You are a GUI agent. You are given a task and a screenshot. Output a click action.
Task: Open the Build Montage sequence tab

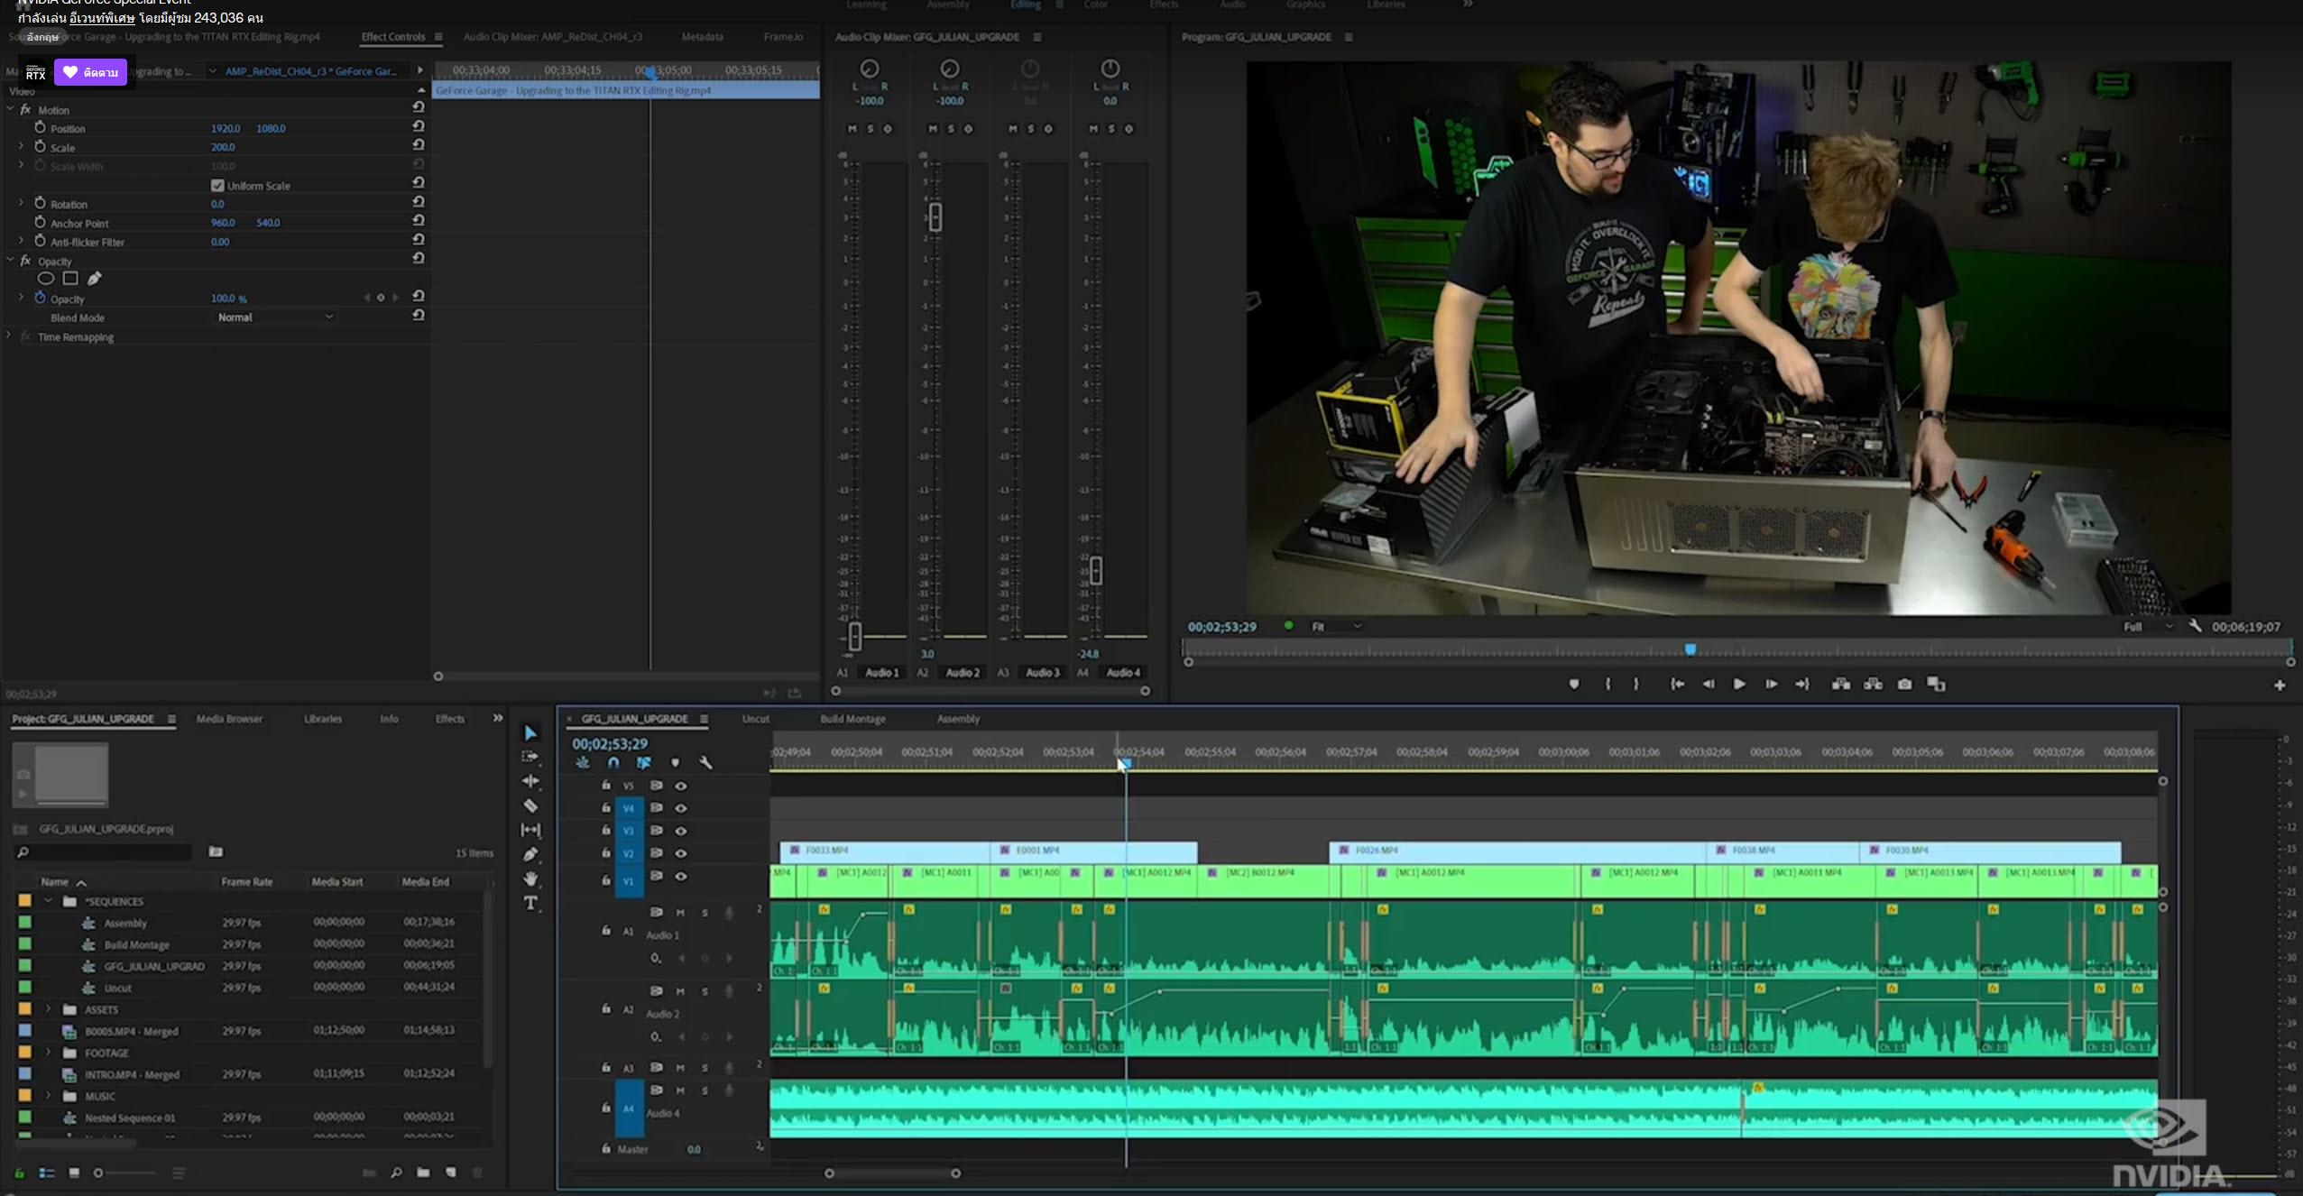pyautogui.click(x=852, y=719)
